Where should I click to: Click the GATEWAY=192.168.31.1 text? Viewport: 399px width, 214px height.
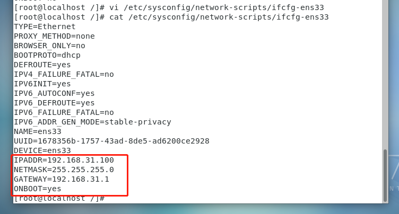pyautogui.click(x=62, y=179)
